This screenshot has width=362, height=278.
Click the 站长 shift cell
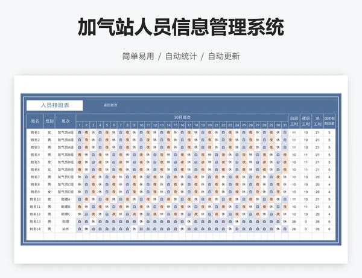(66, 229)
